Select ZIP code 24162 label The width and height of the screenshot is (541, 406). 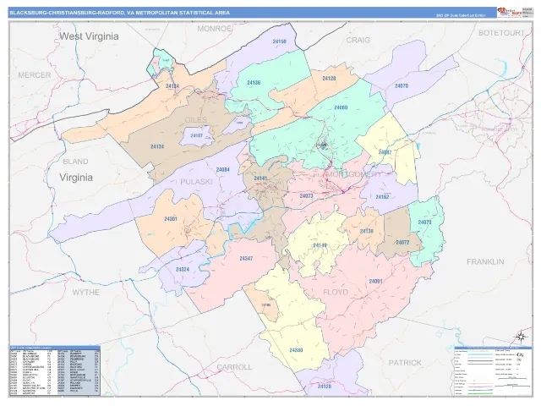tap(382, 197)
